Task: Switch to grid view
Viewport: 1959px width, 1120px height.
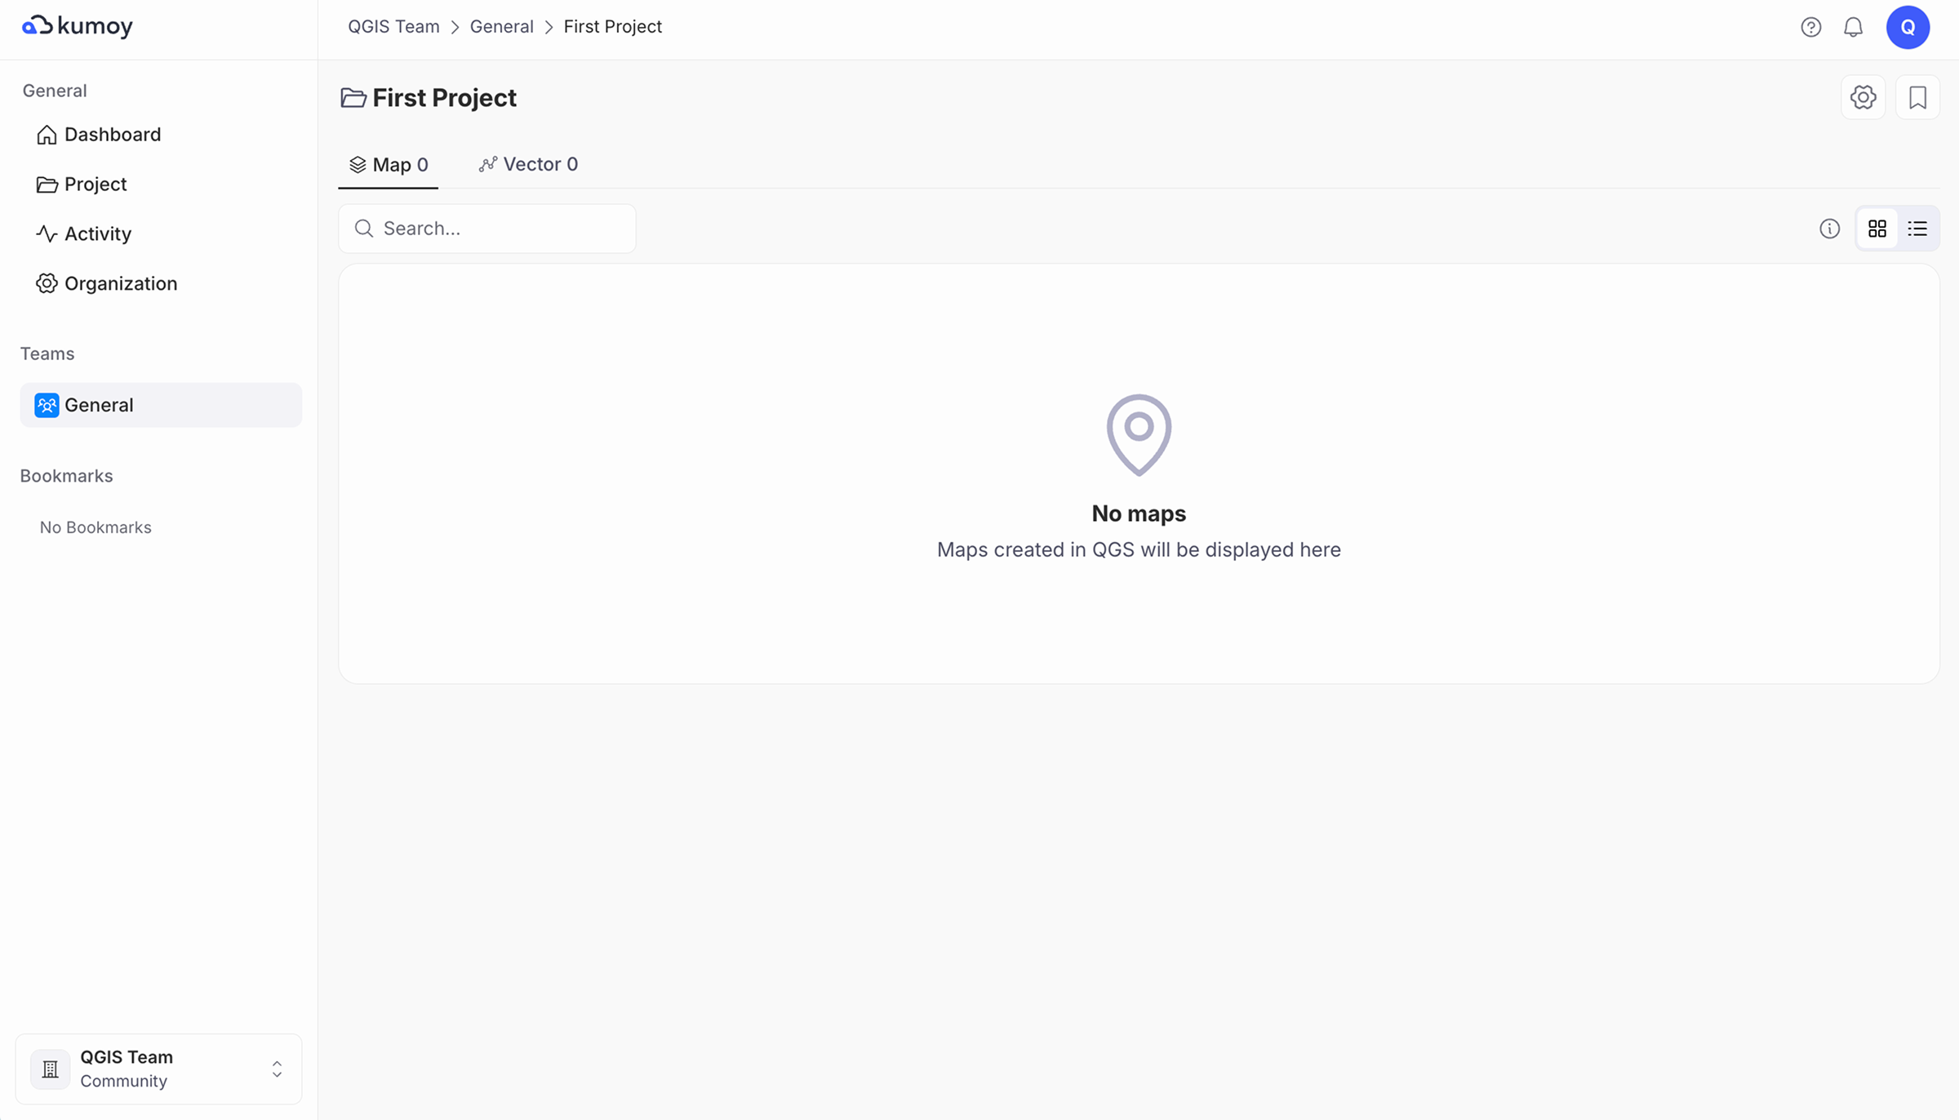Action: tap(1877, 229)
